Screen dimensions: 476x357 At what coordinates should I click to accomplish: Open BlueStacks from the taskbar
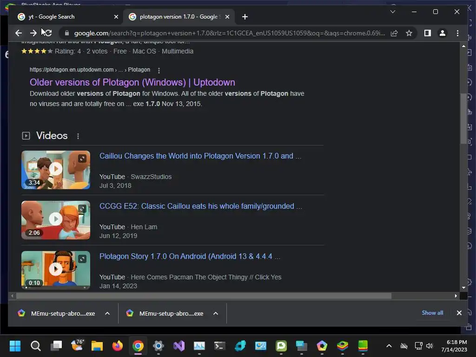pos(343,346)
